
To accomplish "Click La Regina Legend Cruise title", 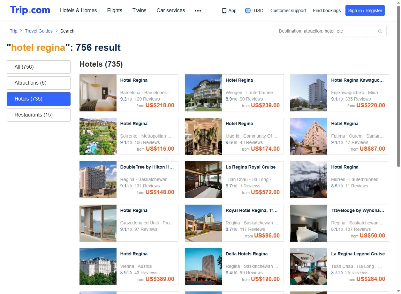I will (x=358, y=254).
